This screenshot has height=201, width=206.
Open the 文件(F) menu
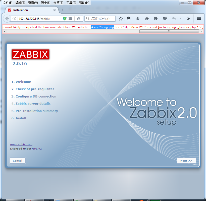(x=8, y=3)
